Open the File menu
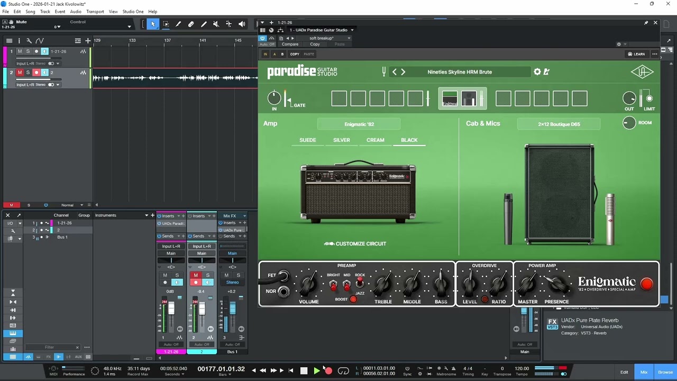Viewport: 677px width, 381px height. [x=5, y=12]
